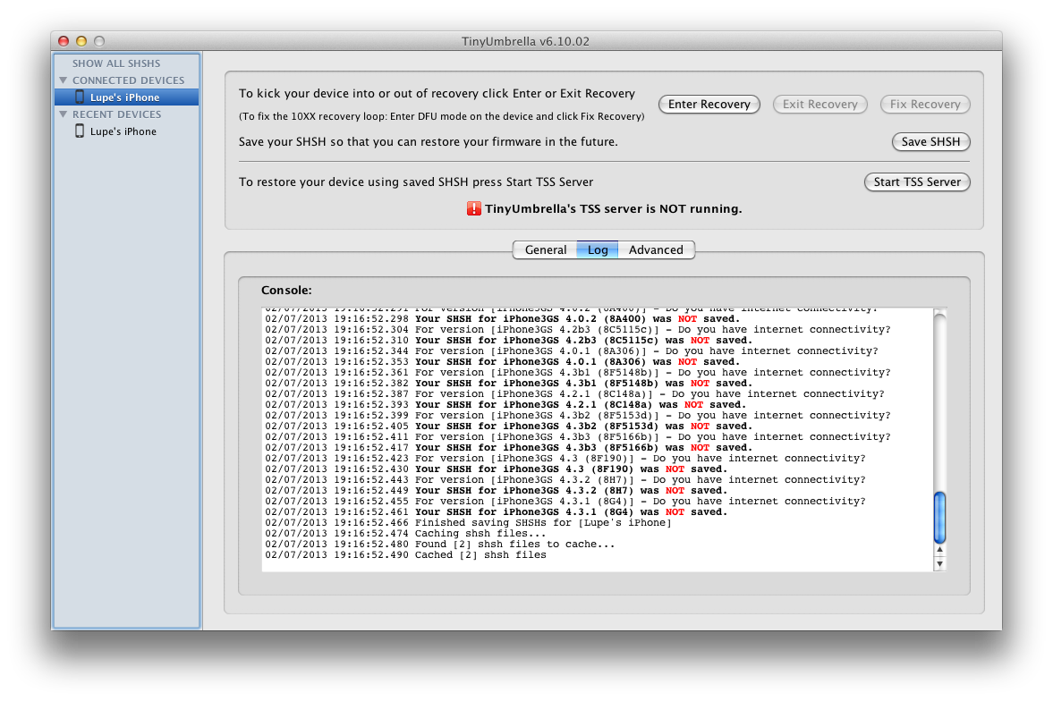
Task: Click the Fix Recovery button
Action: pyautogui.click(x=925, y=104)
